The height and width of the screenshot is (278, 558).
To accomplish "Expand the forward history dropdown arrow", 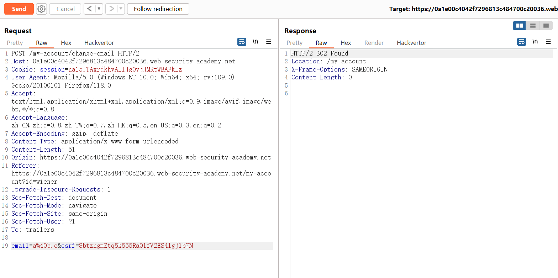I will pos(121,9).
